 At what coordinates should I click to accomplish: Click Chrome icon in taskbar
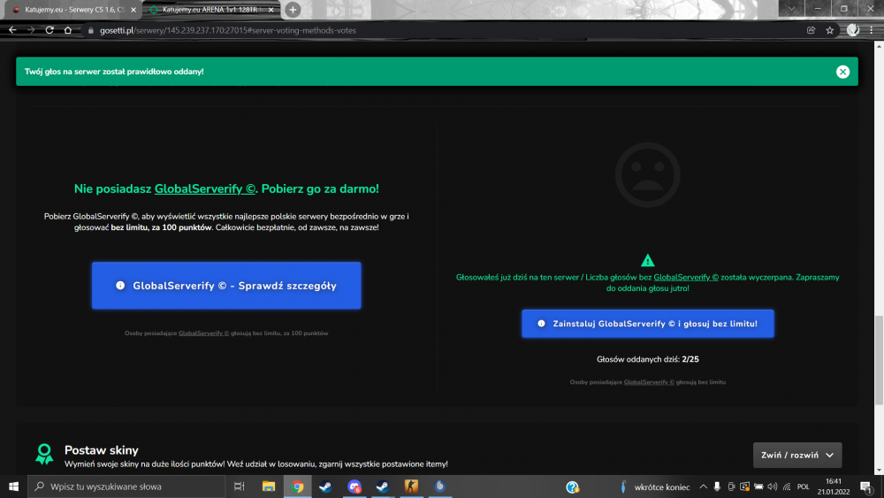point(297,487)
